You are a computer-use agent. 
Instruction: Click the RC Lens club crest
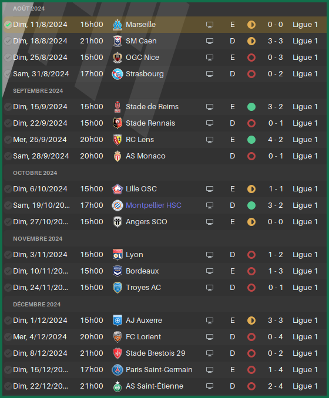click(x=117, y=140)
